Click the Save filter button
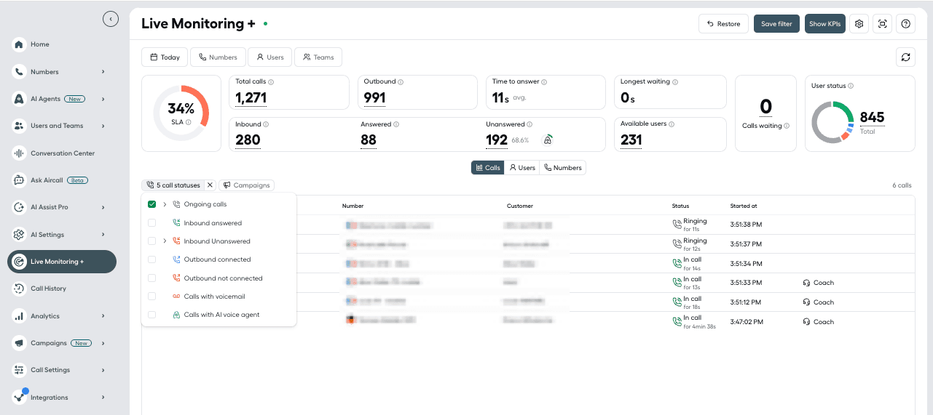 [x=776, y=24]
